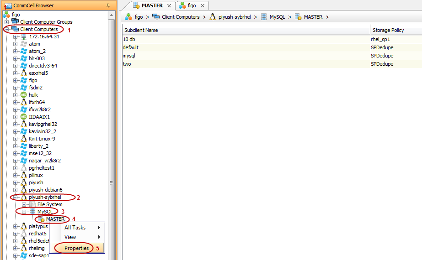
Task: Click the File System agent icon
Action: coord(32,204)
